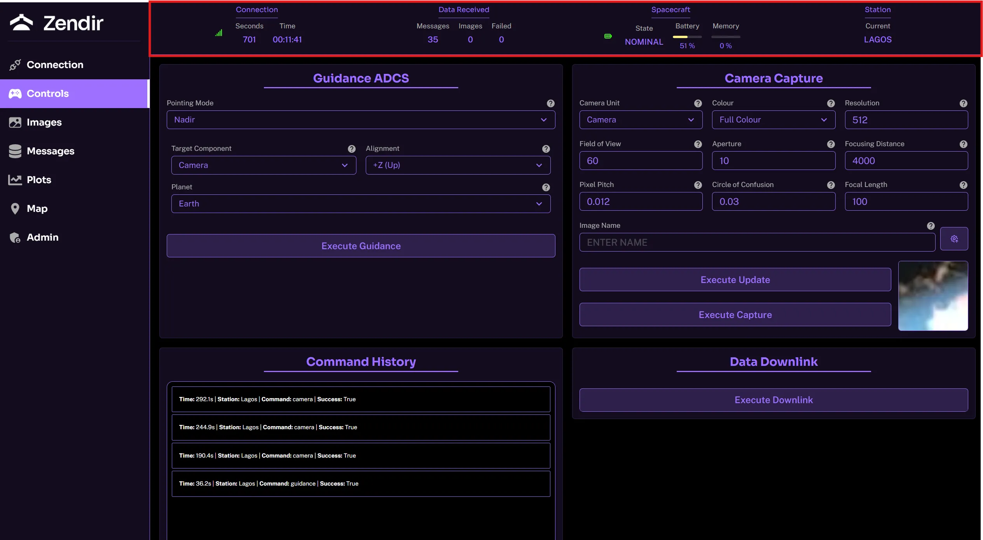Open the camera settings gear icon

[x=954, y=239]
